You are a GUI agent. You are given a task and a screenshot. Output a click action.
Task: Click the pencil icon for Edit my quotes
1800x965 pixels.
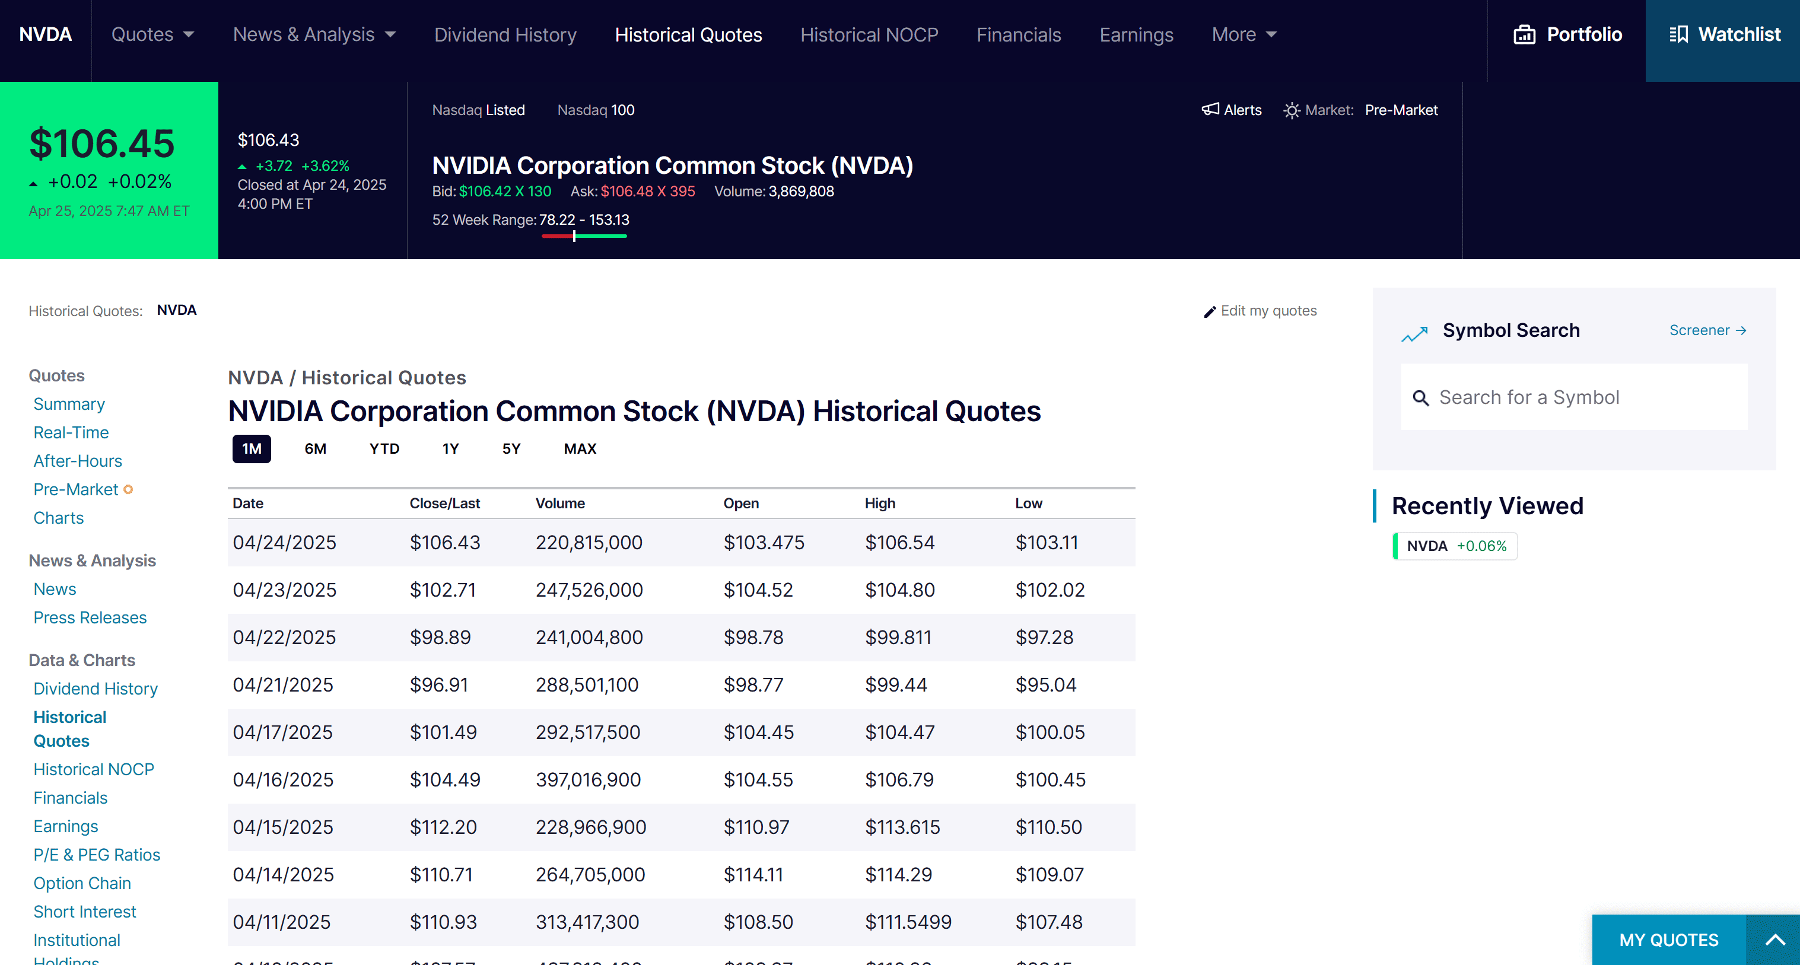[x=1210, y=311]
